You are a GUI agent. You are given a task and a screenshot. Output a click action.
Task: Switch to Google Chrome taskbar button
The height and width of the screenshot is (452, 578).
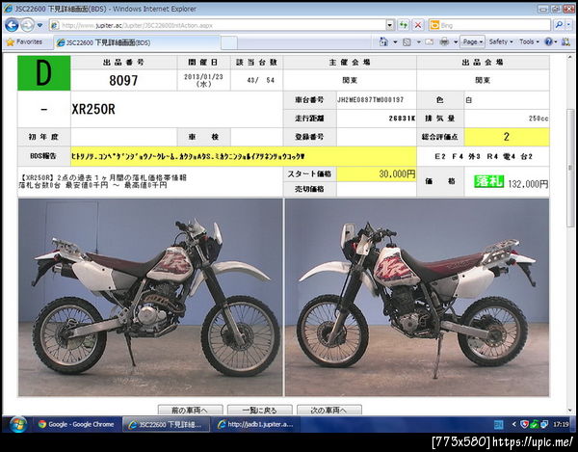point(77,424)
